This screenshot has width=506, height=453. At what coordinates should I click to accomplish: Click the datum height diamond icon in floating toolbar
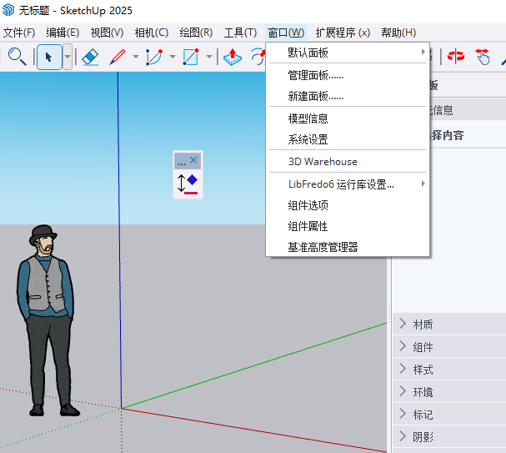point(188,184)
